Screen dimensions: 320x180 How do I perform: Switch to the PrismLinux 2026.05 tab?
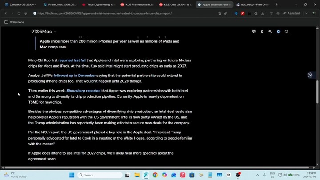tap(60, 4)
